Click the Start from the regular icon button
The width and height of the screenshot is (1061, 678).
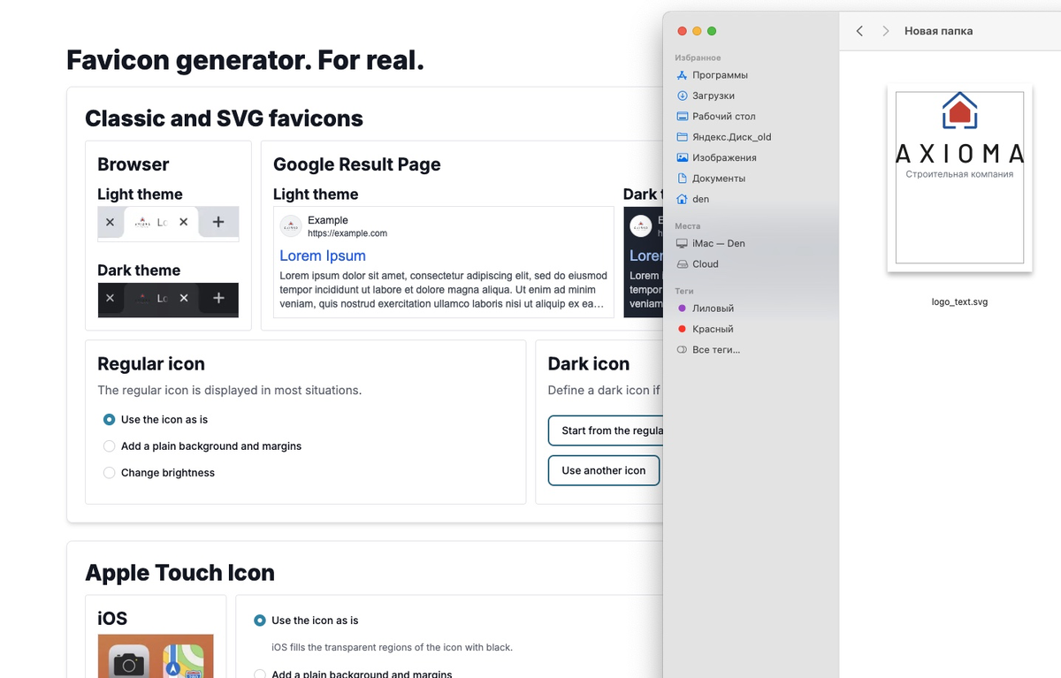click(x=610, y=430)
